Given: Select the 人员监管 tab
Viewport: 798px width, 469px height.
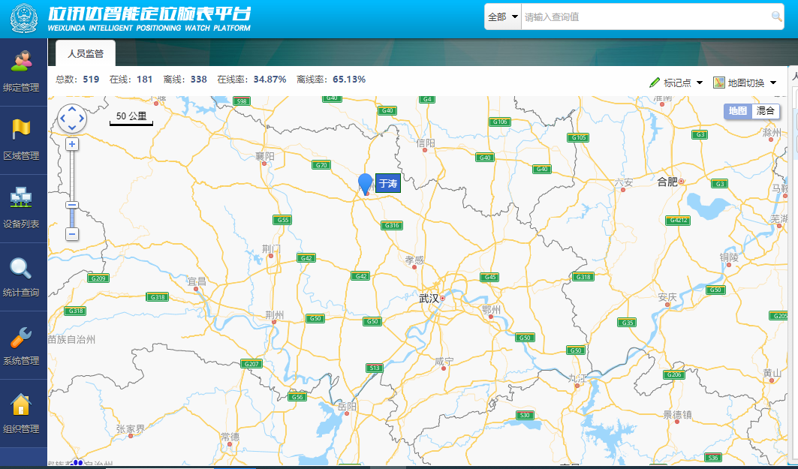Looking at the screenshot, I should pos(86,53).
